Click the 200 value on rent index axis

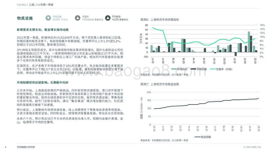coord(149,92)
